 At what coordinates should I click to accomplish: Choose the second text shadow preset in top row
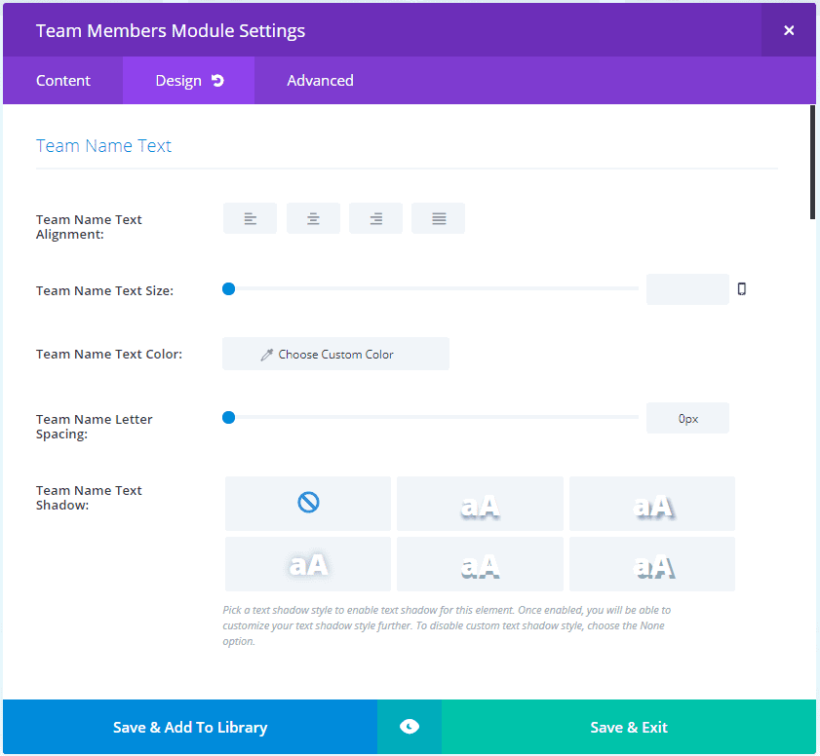click(480, 503)
